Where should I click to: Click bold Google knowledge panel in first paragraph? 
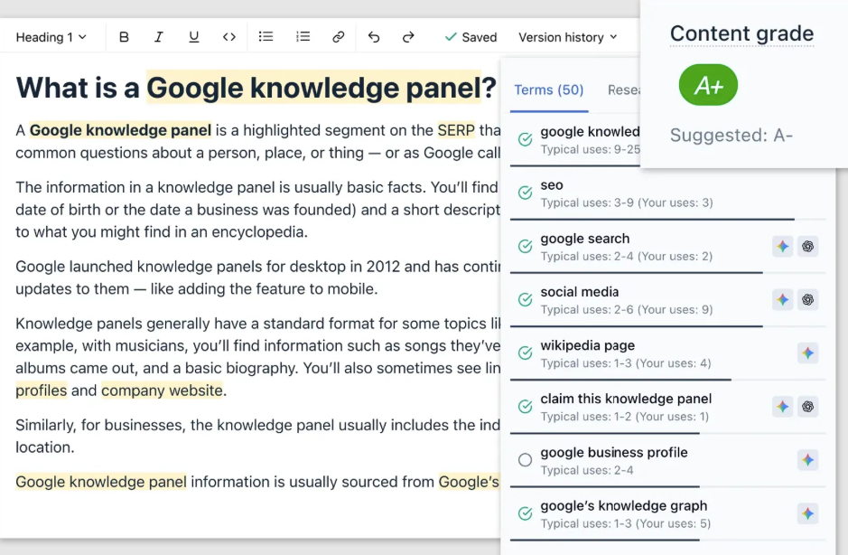120,130
